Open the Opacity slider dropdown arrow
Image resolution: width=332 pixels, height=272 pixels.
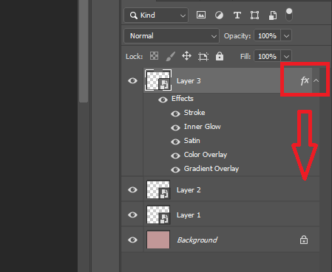click(x=286, y=36)
